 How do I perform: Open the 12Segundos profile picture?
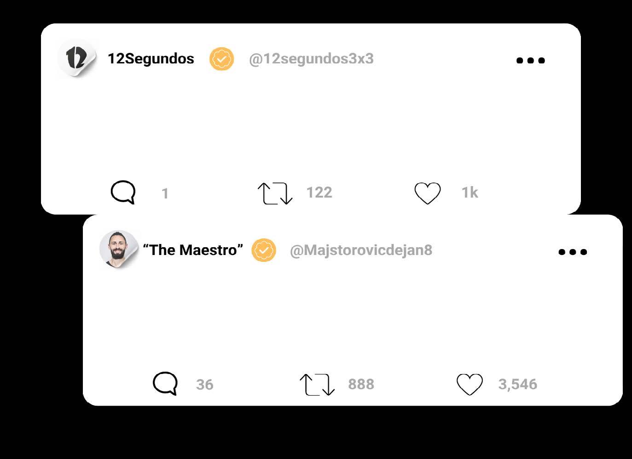click(77, 58)
